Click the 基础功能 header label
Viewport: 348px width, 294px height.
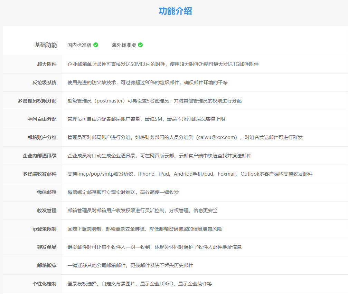[x=45, y=45]
